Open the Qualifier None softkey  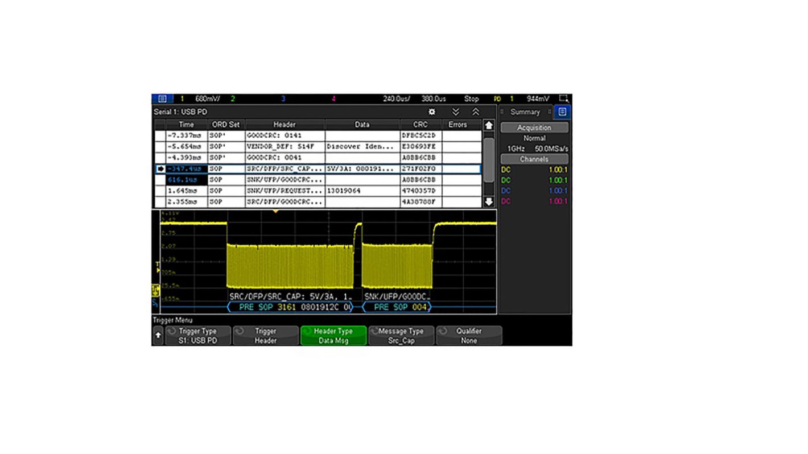469,336
